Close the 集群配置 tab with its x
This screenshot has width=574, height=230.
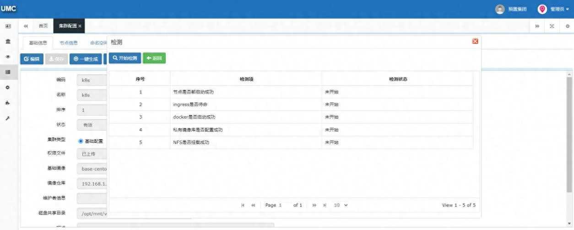coord(80,26)
